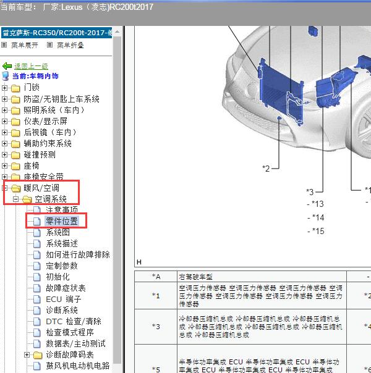This screenshot has height=373, width=371.
Task: Click the 菜单展开 list icon
Action: [x=4, y=44]
